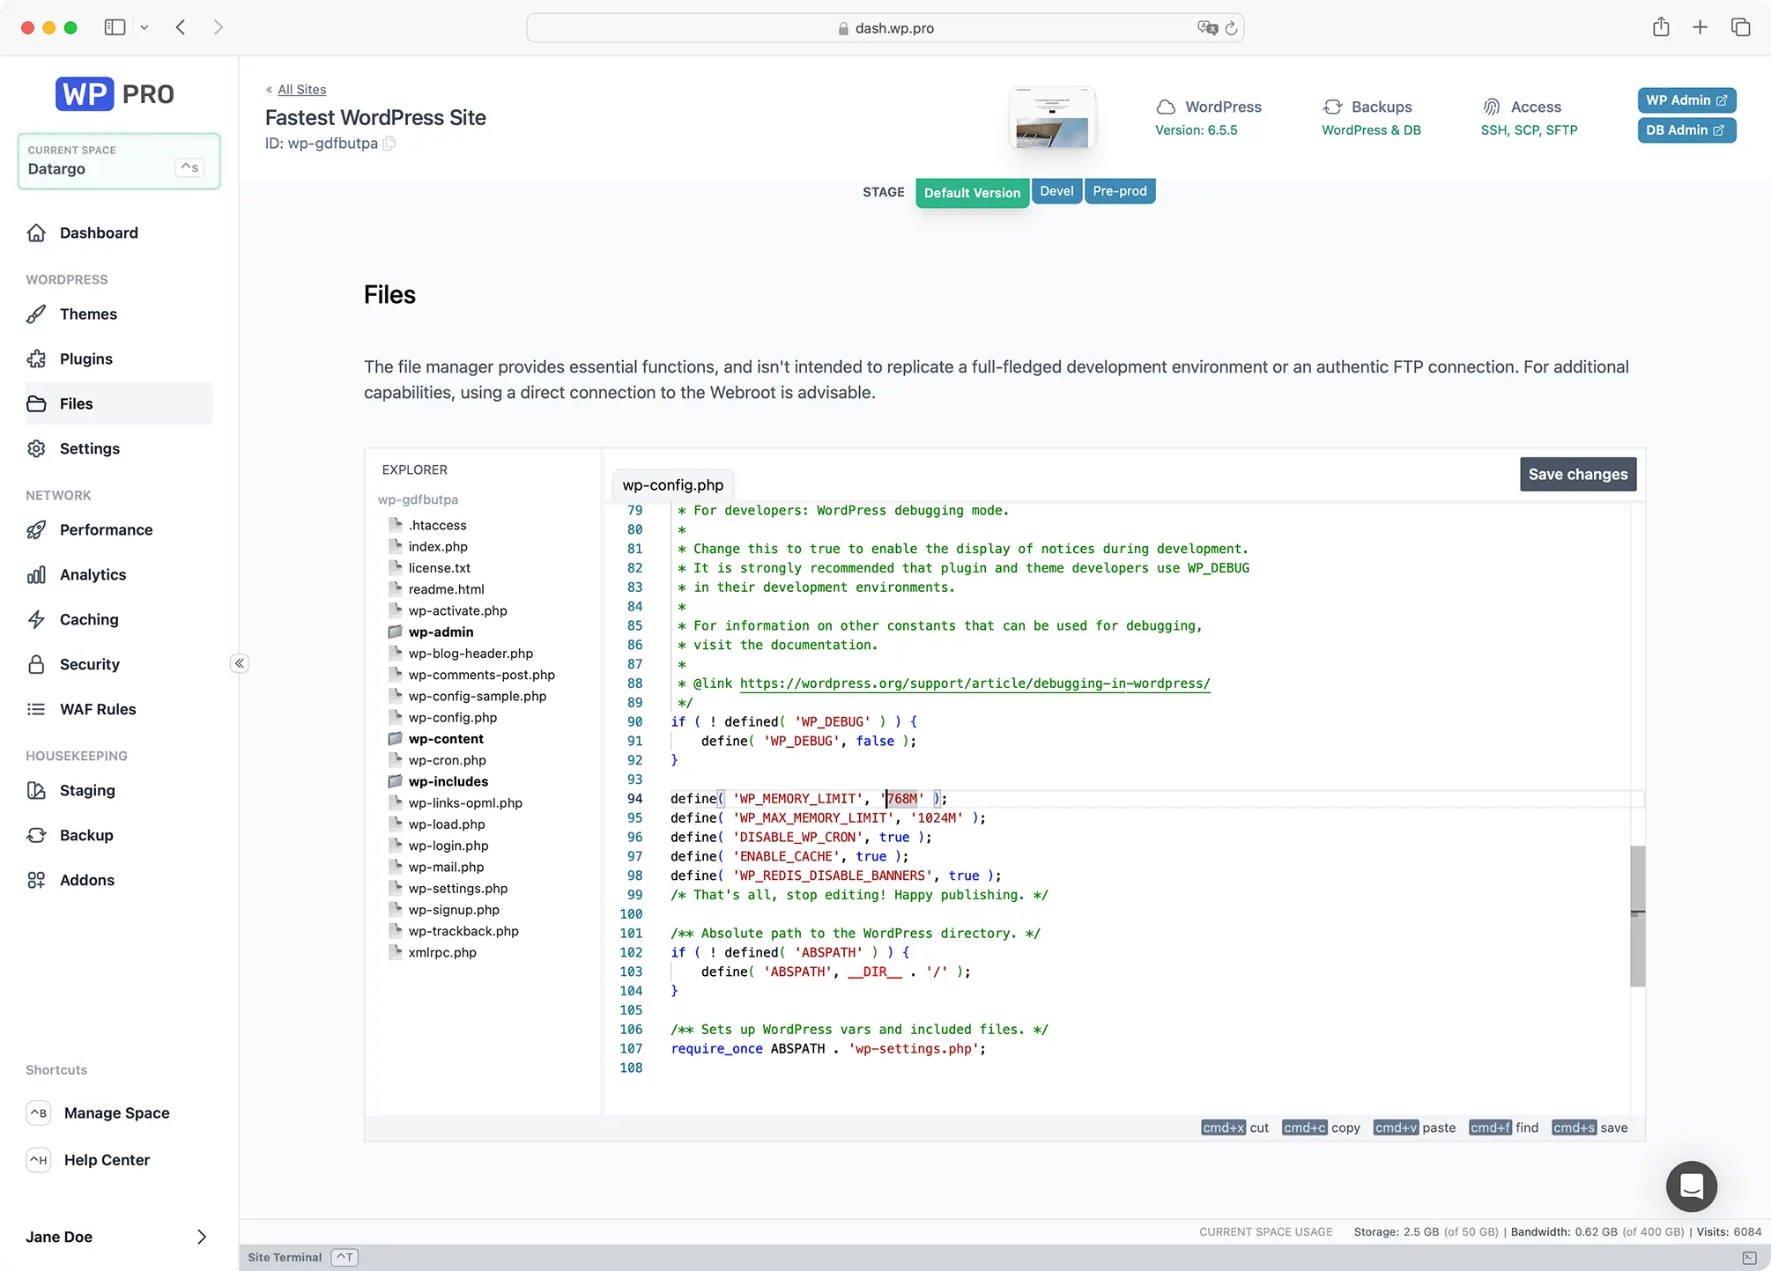1771x1271 pixels.
Task: Click WordPress & DB backups link
Action: pos(1371,129)
